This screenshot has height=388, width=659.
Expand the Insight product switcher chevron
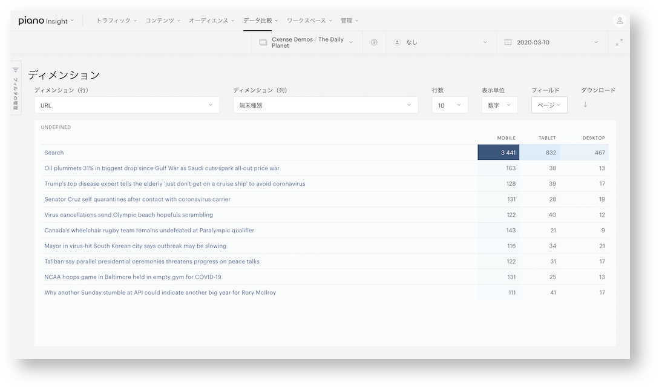(72, 21)
